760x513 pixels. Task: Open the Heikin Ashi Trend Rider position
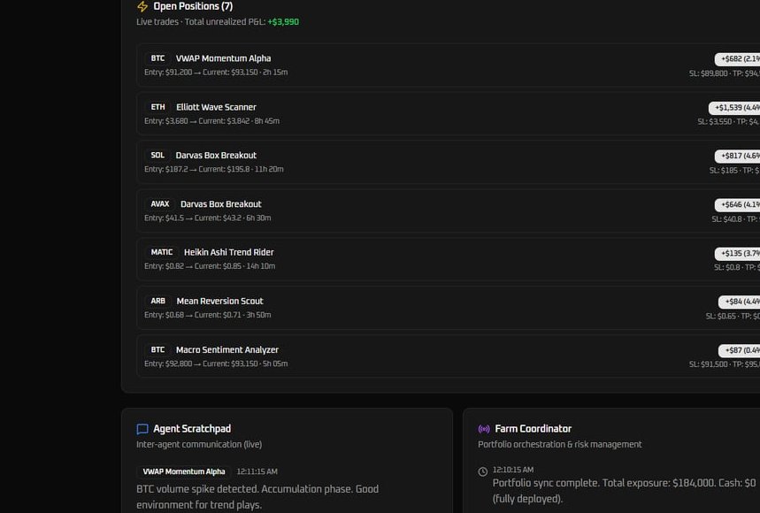coord(228,253)
